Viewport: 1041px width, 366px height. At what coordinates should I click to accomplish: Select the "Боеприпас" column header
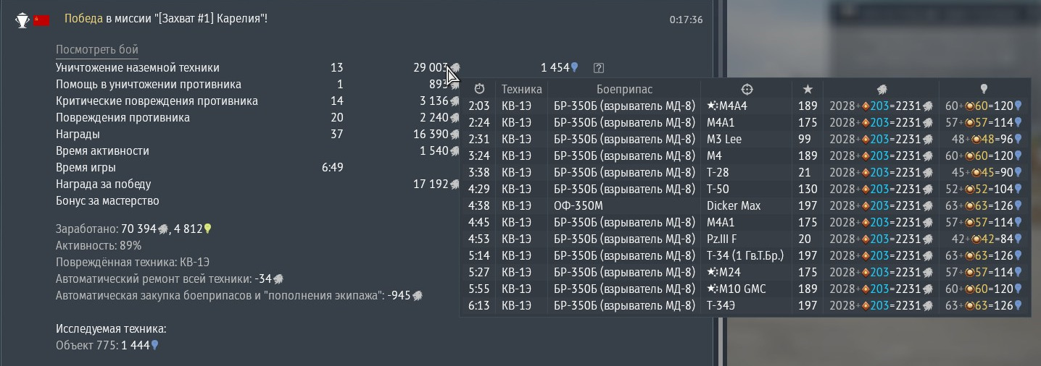click(624, 89)
